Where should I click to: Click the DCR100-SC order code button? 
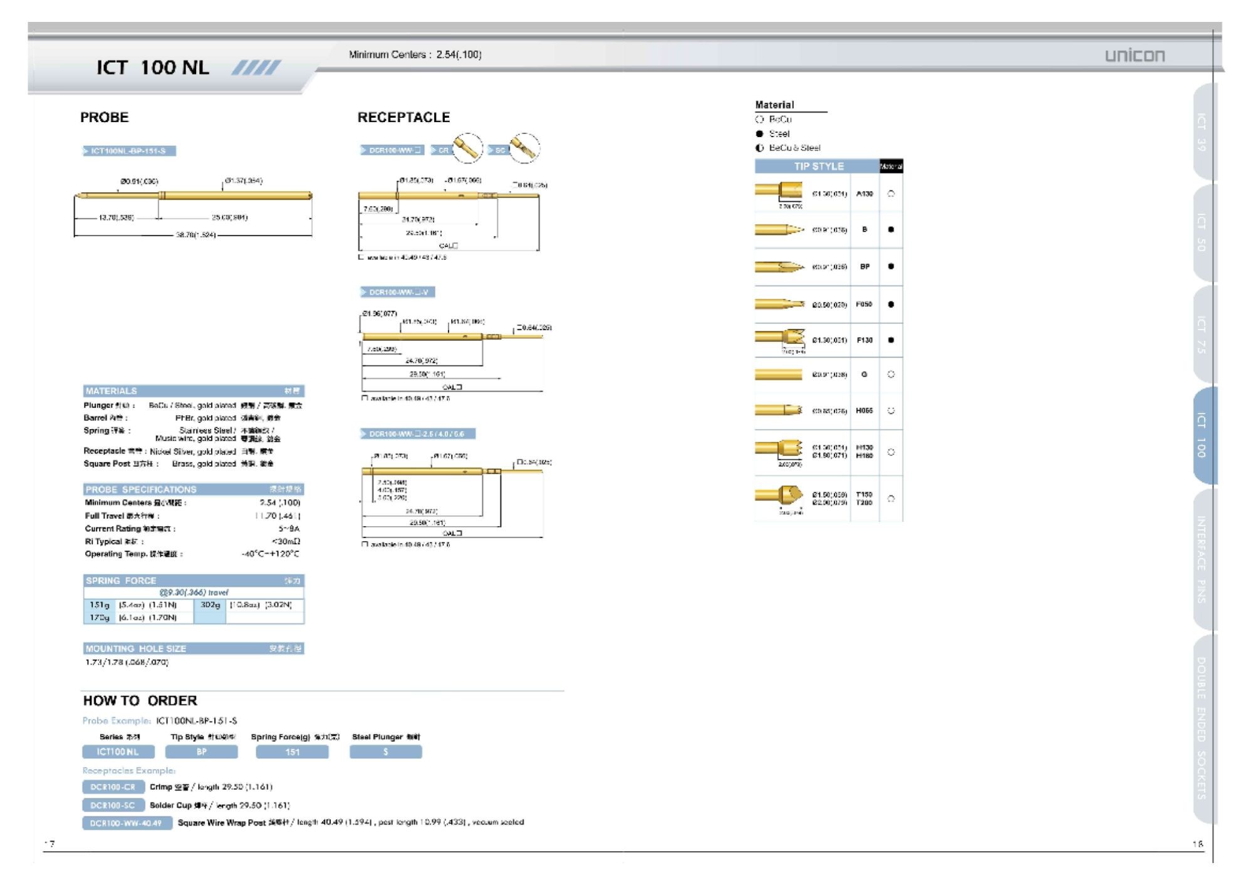tap(113, 805)
